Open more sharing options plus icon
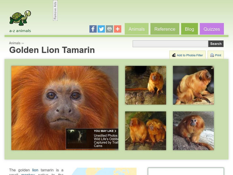The width and height of the screenshot is (233, 175). (x=118, y=29)
